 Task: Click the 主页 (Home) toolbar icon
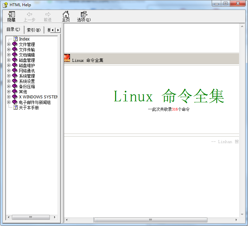pos(66,14)
